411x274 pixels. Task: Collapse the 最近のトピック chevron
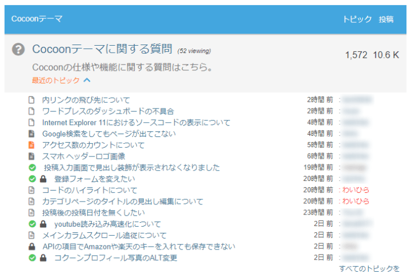click(87, 80)
